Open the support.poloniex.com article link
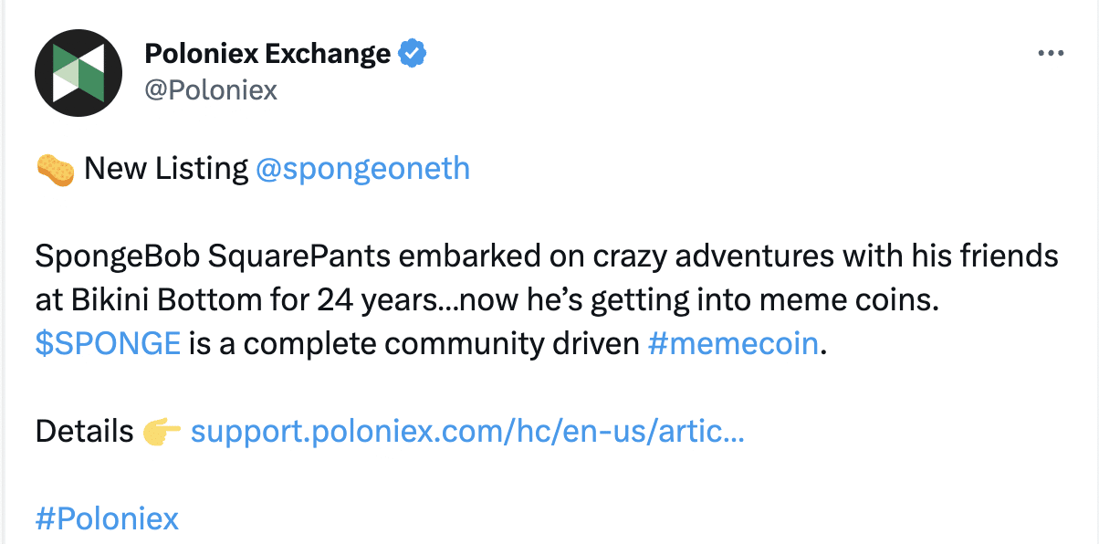 (467, 432)
